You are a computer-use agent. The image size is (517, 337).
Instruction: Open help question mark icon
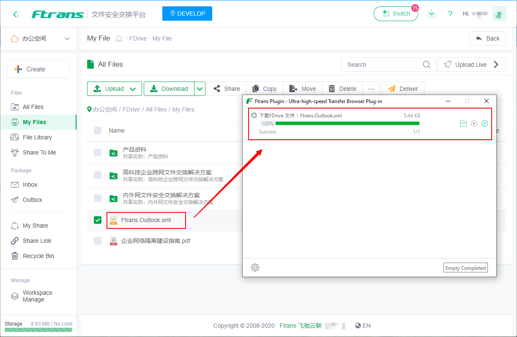450,14
